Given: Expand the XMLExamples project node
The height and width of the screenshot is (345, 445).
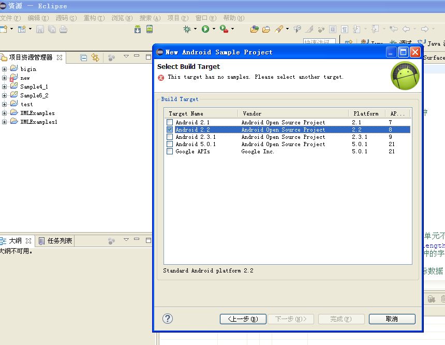Looking at the screenshot, I should pos(4,113).
